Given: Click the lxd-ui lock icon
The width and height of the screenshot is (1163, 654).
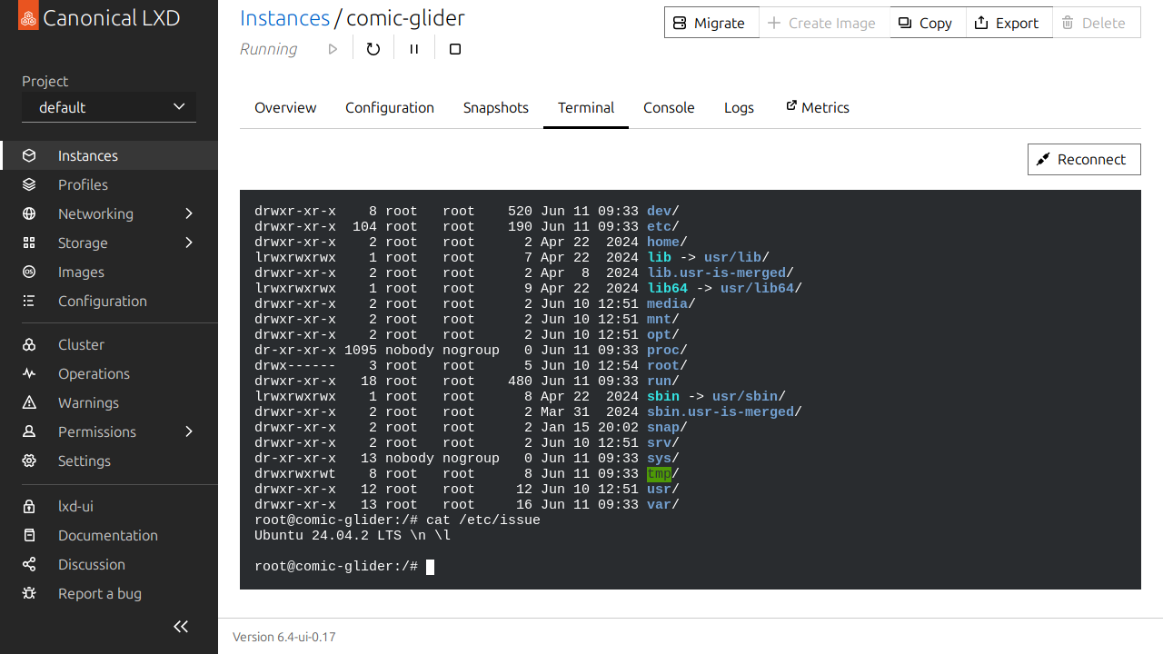Looking at the screenshot, I should 29,506.
